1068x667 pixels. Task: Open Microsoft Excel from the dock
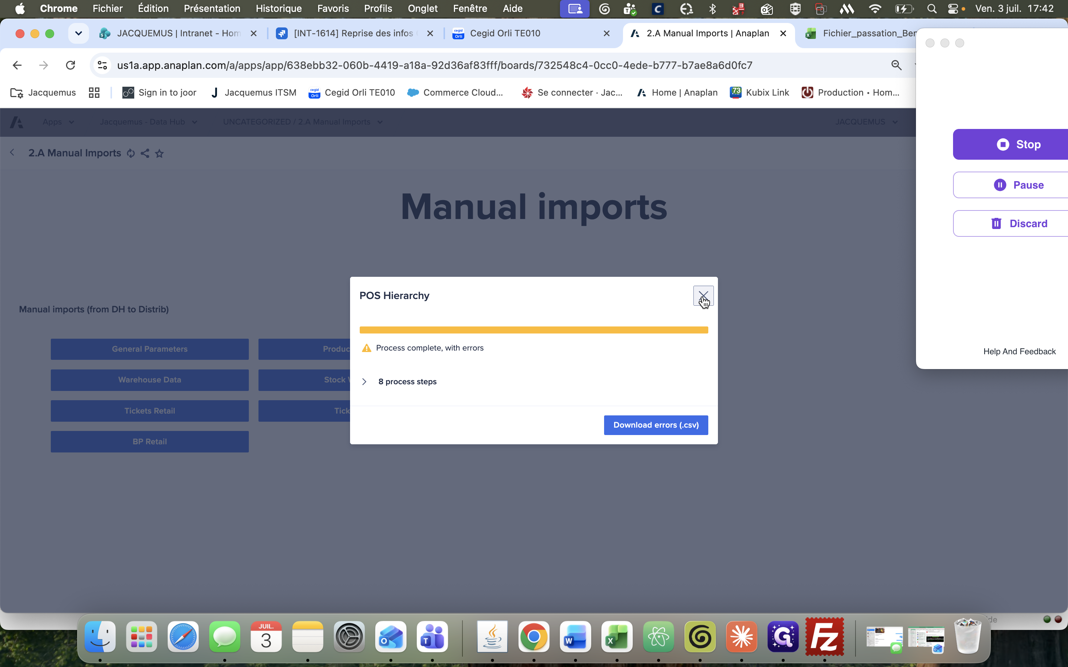tap(617, 637)
